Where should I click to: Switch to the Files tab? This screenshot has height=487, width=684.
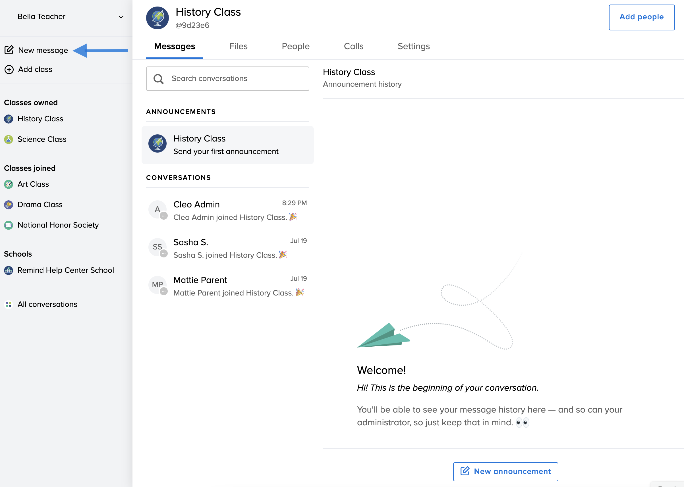238,46
